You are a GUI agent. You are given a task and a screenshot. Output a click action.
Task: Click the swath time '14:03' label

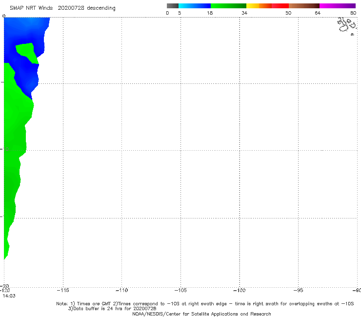[x=9, y=296]
